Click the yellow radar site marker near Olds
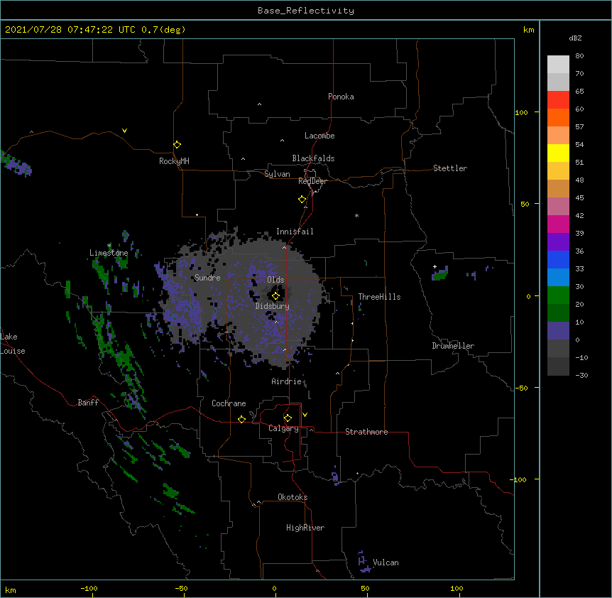The image size is (612, 598). pyautogui.click(x=275, y=296)
